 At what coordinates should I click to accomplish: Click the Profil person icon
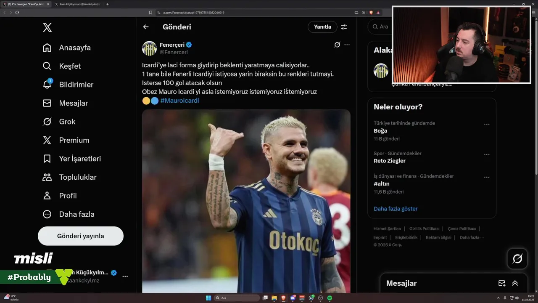pos(47,196)
